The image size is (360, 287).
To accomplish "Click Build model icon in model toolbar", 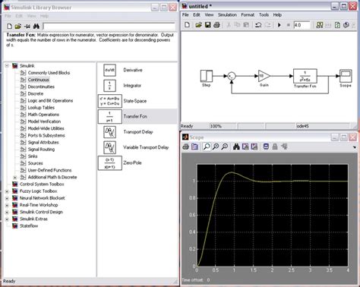I will click(x=346, y=25).
